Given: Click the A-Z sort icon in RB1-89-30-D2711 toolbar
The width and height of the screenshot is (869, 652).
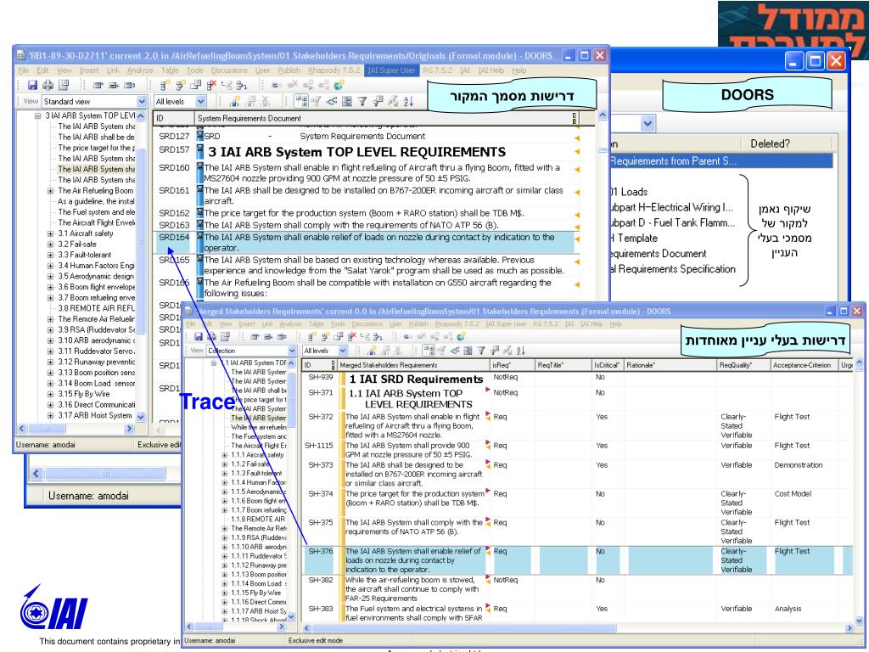Looking at the screenshot, I should pos(408,102).
